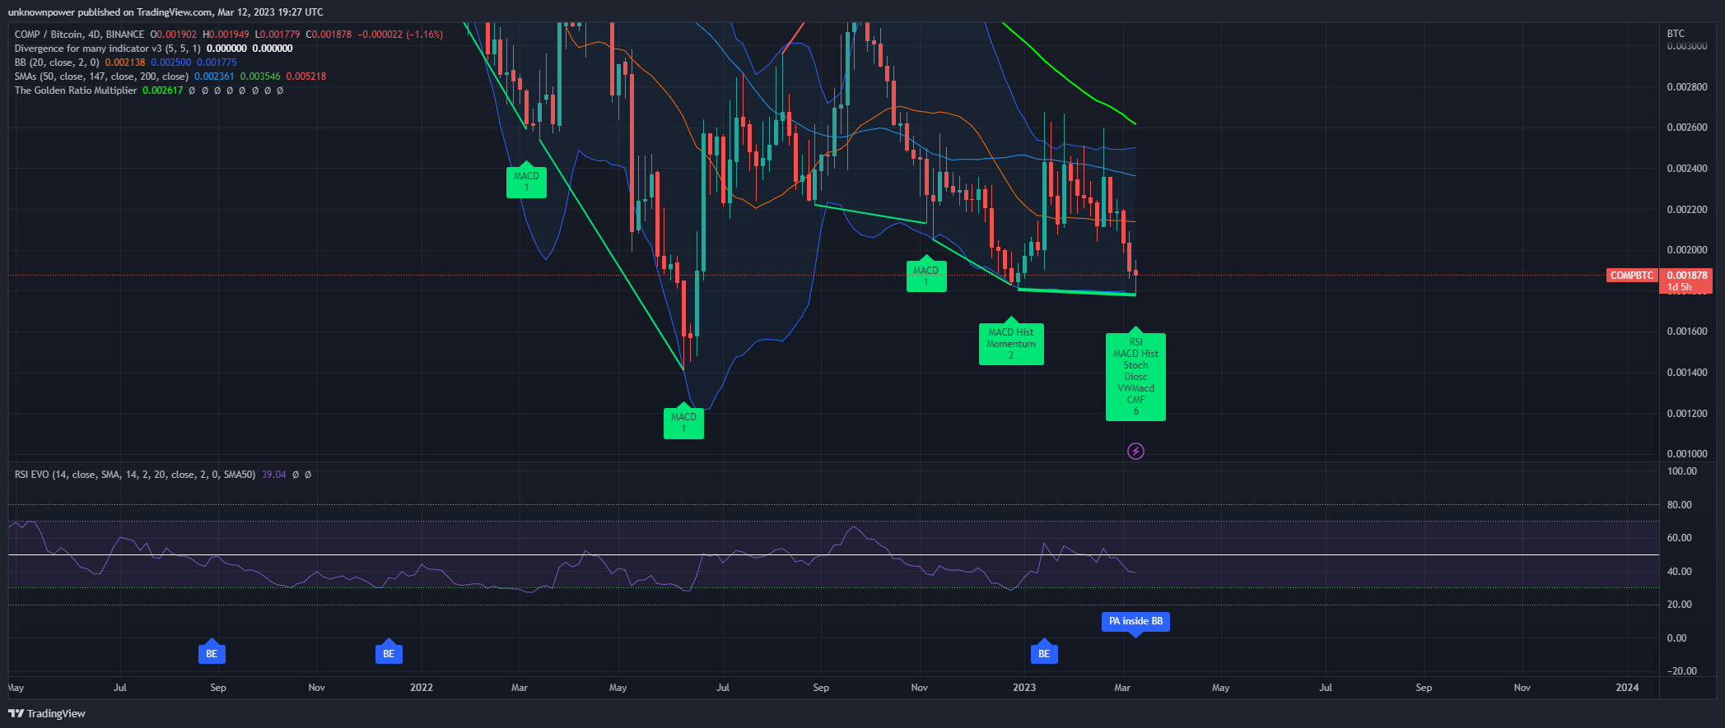The image size is (1725, 728).
Task: Click 20.00 on the RSI axis
Action: (1680, 605)
